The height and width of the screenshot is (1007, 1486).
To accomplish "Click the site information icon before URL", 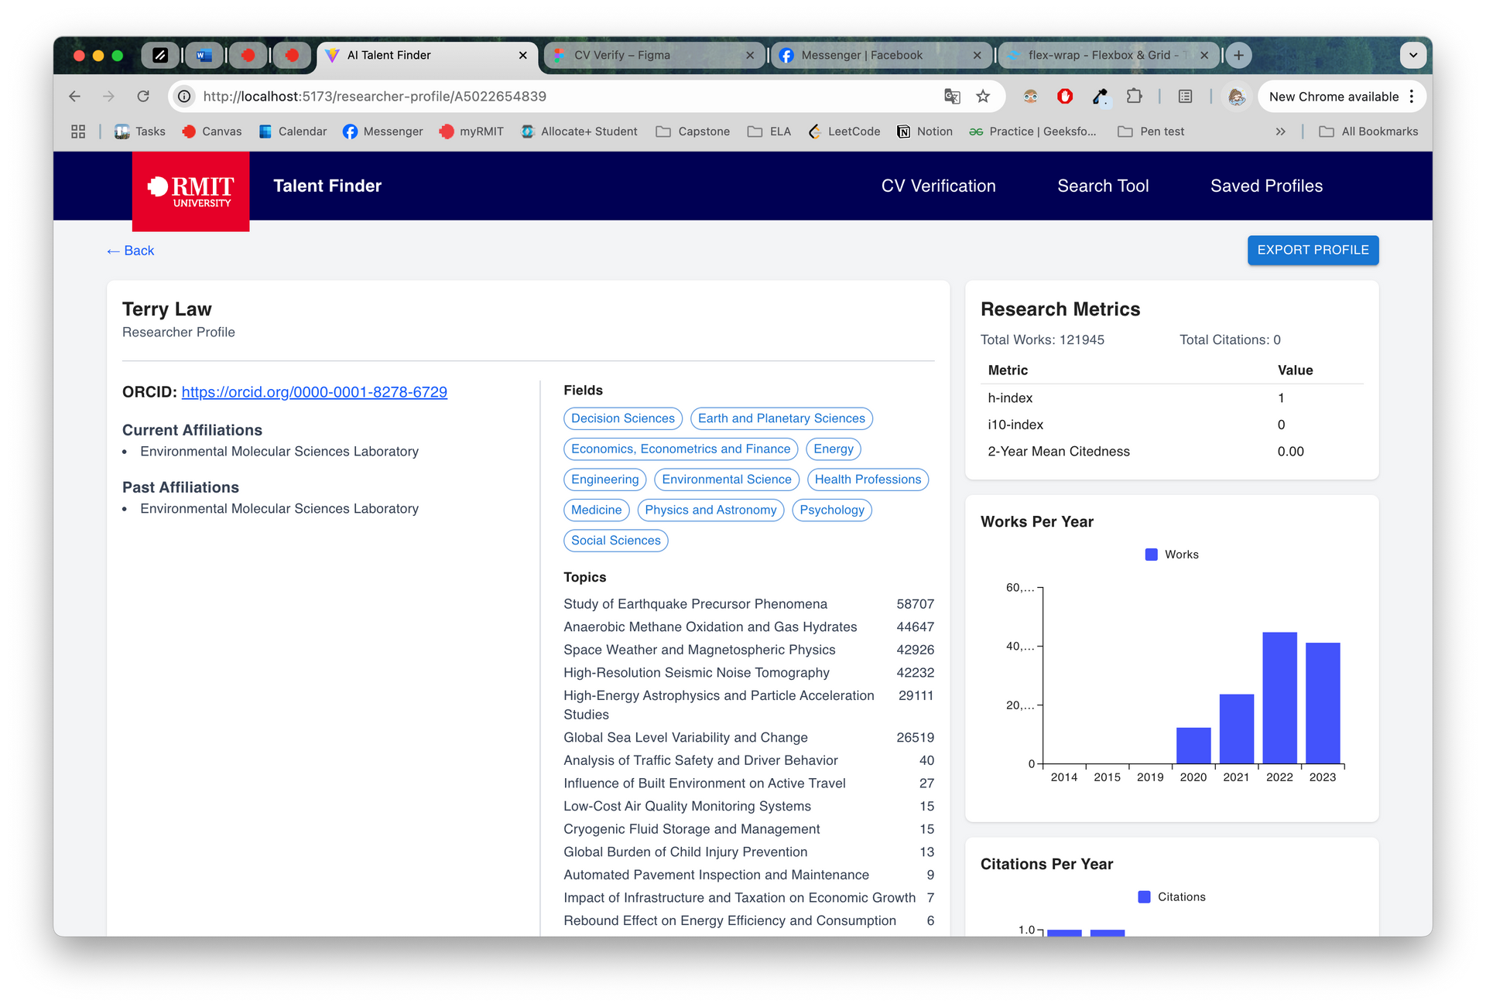I will tap(184, 97).
